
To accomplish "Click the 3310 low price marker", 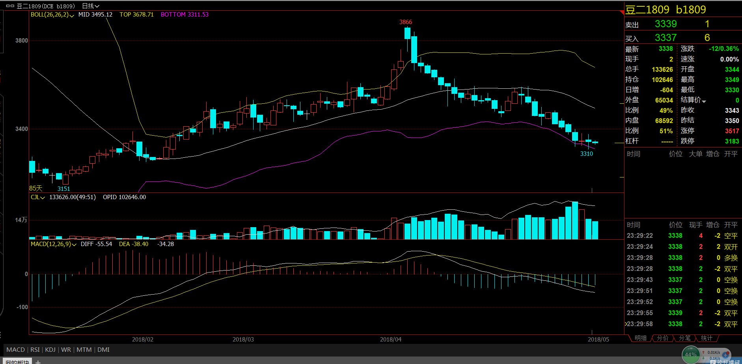I will click(x=587, y=154).
